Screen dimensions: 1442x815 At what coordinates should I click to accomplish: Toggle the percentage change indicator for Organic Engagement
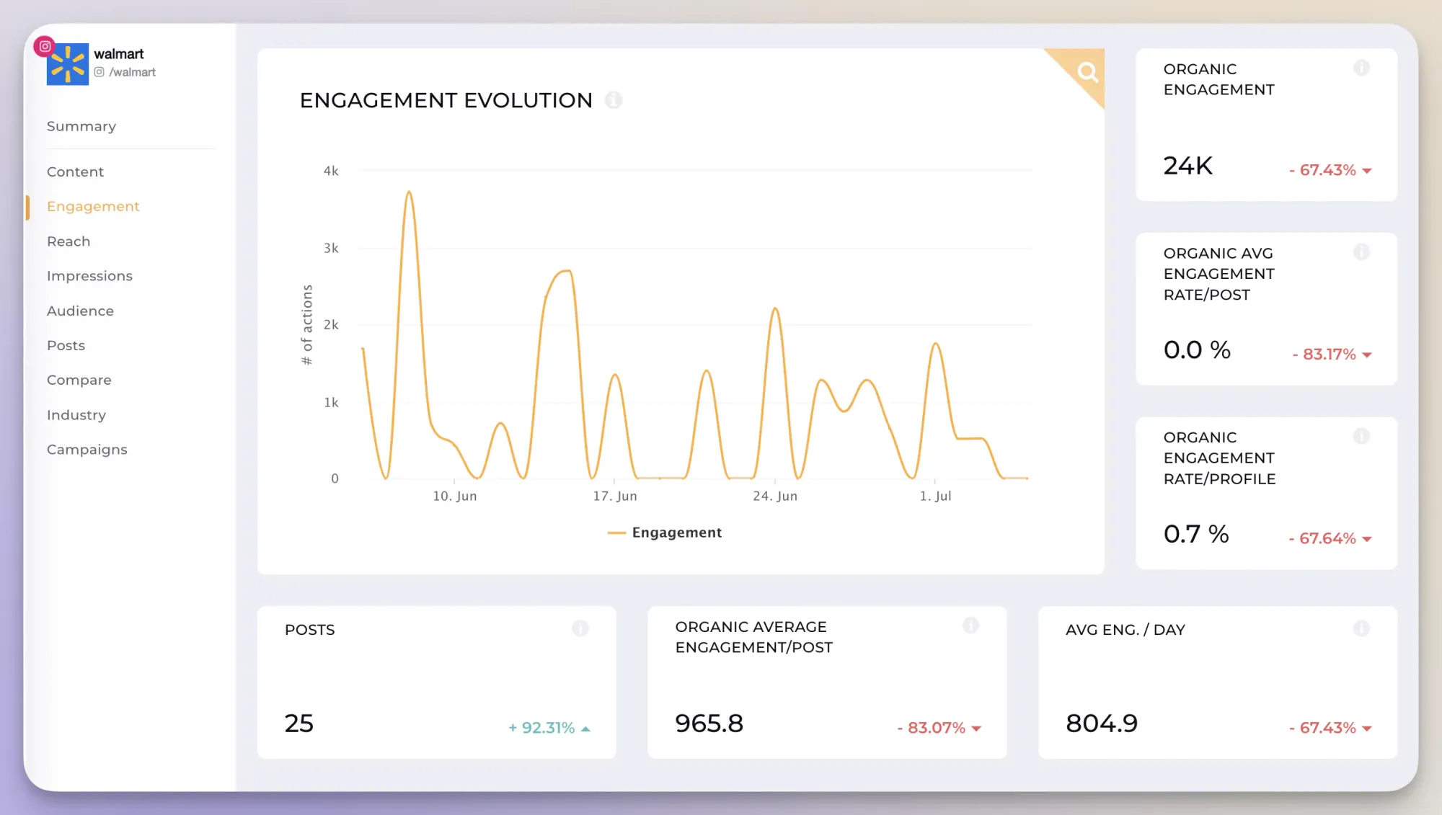[1328, 169]
